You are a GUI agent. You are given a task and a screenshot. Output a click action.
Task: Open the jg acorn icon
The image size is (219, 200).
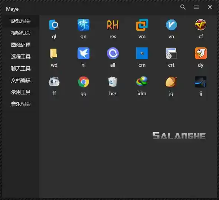(x=171, y=82)
